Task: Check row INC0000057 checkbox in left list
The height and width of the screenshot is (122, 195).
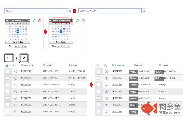Action: point(8,98)
